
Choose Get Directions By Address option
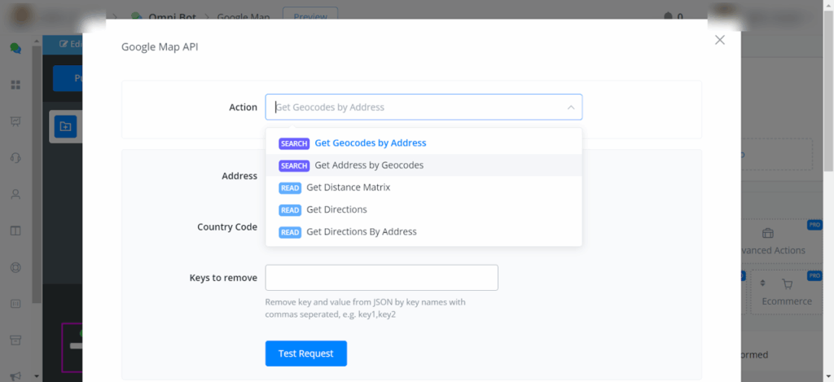click(x=361, y=232)
